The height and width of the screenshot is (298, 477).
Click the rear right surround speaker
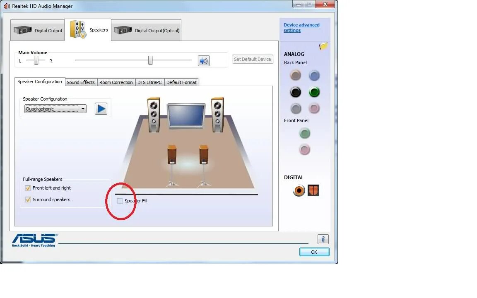coord(204,166)
